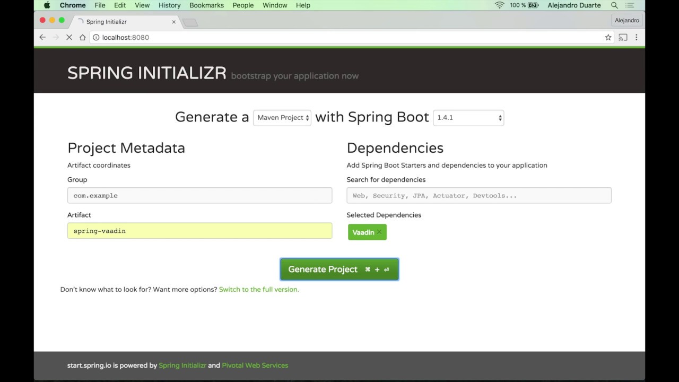Open the Window menu
This screenshot has height=382, width=679.
click(x=275, y=5)
